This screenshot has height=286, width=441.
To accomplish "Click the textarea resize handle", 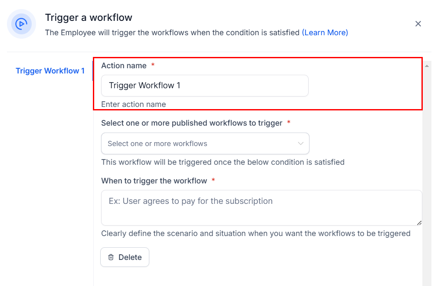I will tap(419, 223).
